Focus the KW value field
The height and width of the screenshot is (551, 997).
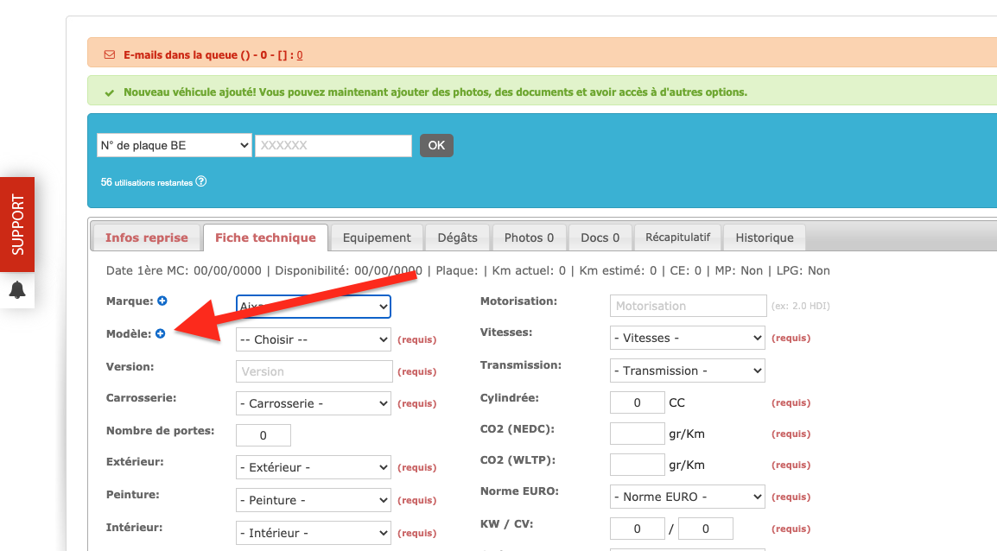pos(637,529)
